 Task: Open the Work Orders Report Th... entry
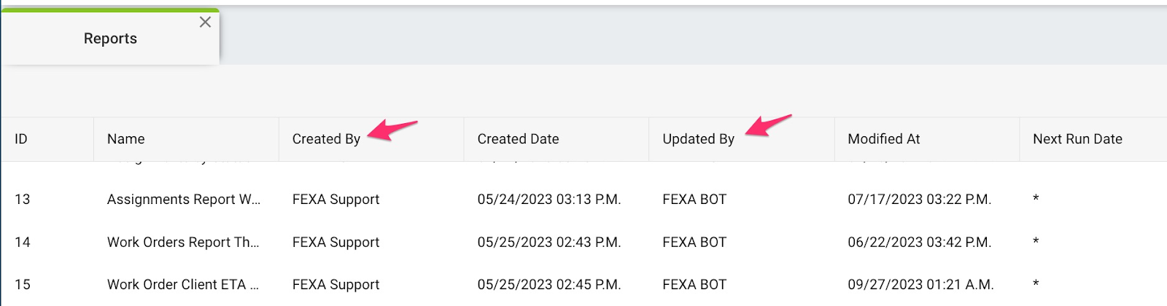[183, 243]
